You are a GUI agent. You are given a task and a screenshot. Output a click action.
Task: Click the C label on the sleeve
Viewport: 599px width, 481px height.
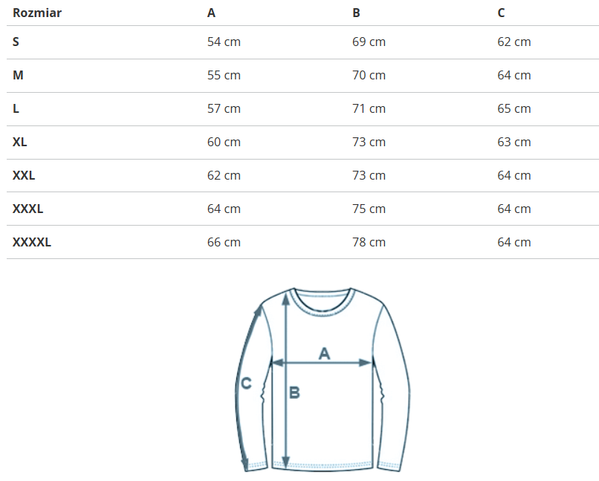(247, 383)
